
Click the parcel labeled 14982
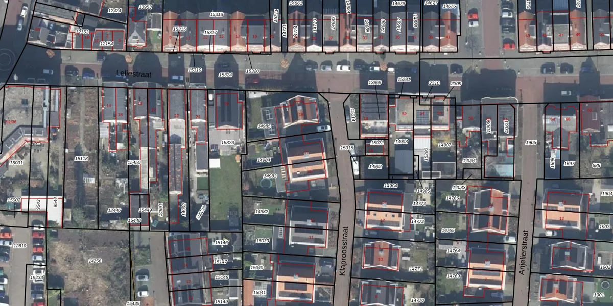click(262, 211)
